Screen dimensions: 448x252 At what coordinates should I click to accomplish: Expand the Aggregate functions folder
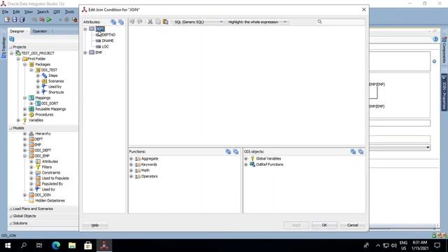[131, 159]
